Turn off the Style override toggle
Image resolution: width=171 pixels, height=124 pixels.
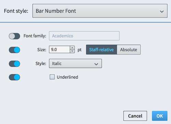14,64
